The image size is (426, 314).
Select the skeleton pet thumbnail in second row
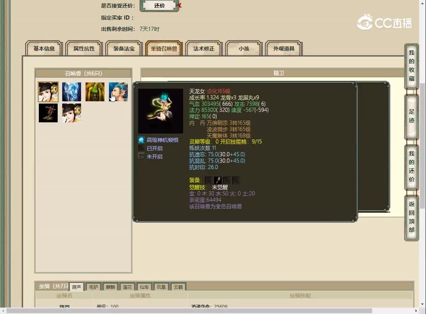48,113
